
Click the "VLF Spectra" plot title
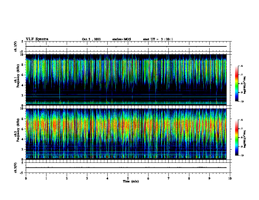coord(37,39)
